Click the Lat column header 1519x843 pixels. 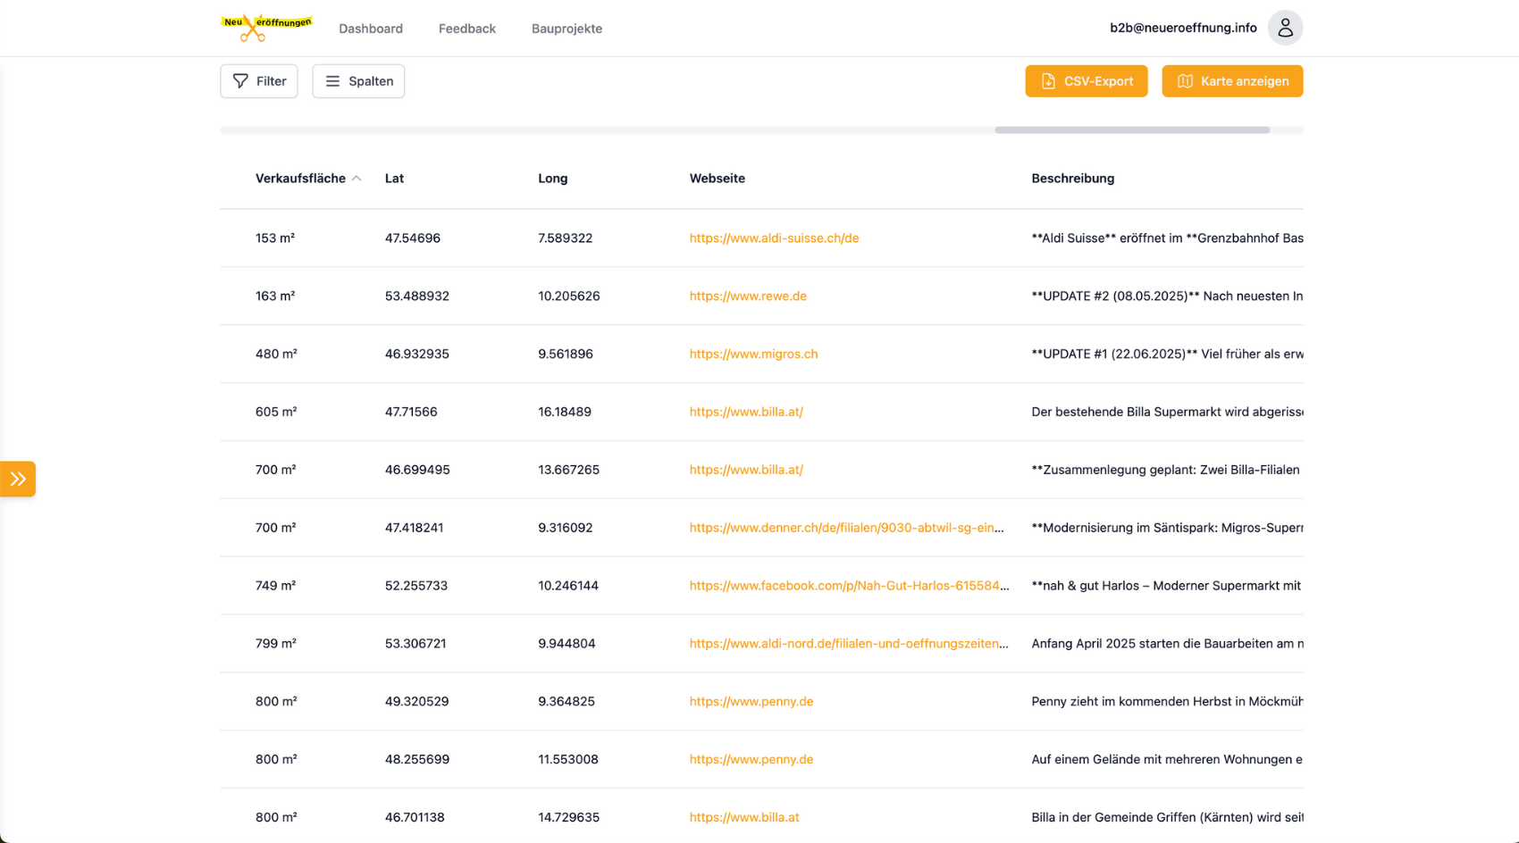coord(394,179)
